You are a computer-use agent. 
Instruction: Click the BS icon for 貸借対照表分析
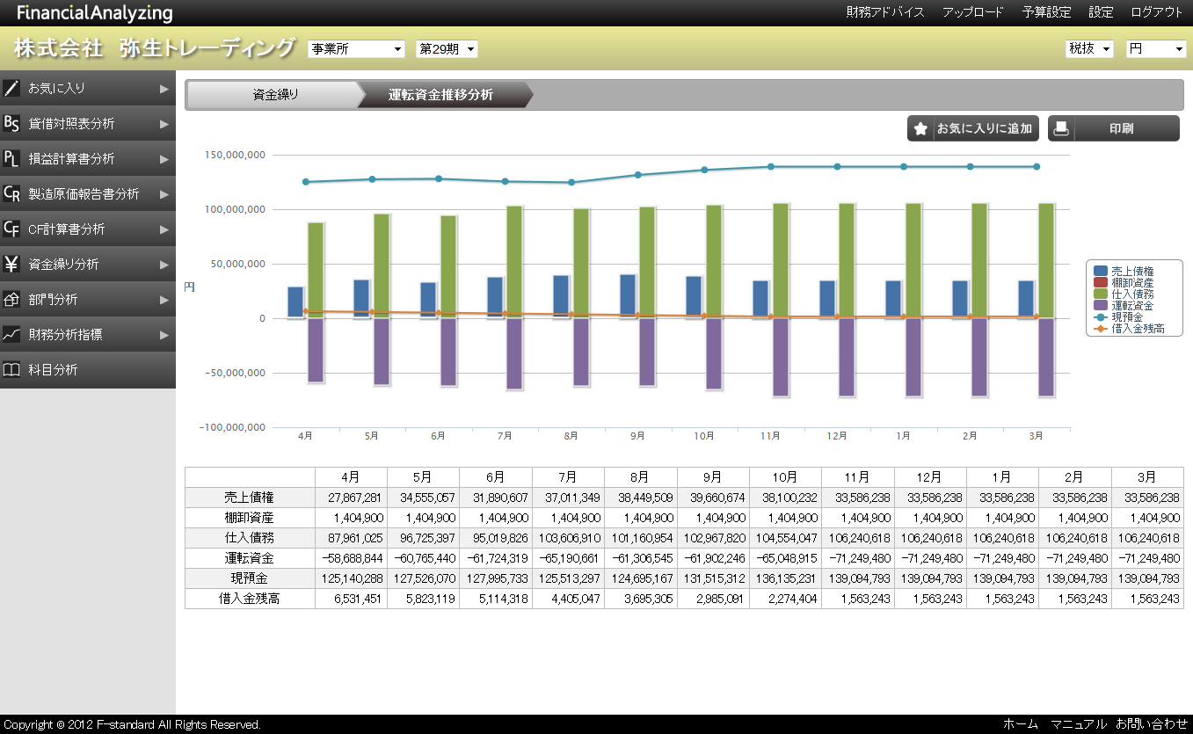[11, 123]
